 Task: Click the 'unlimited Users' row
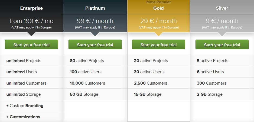[31, 72]
